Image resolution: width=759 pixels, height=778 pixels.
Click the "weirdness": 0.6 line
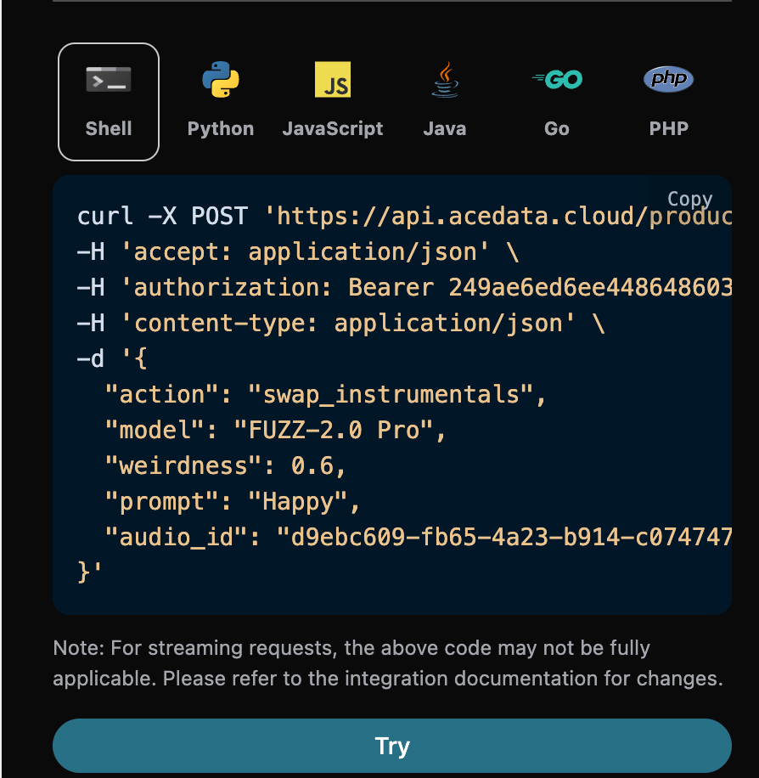225,466
